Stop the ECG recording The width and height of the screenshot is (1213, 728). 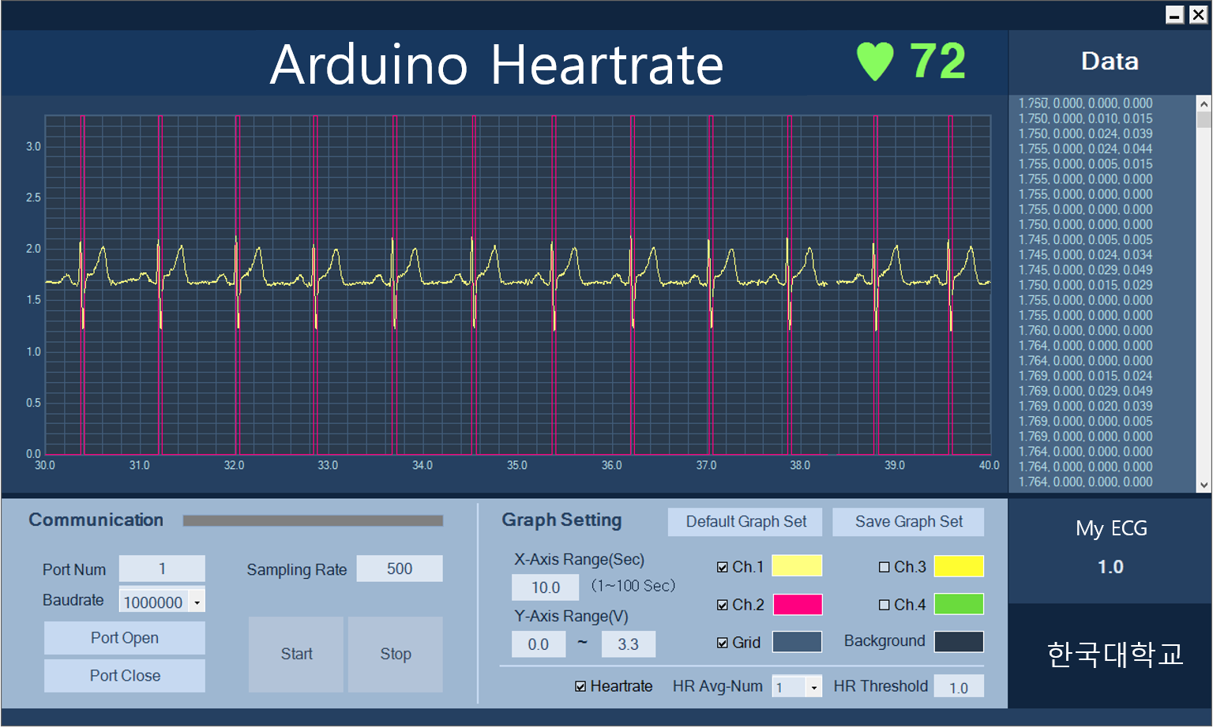tap(396, 654)
